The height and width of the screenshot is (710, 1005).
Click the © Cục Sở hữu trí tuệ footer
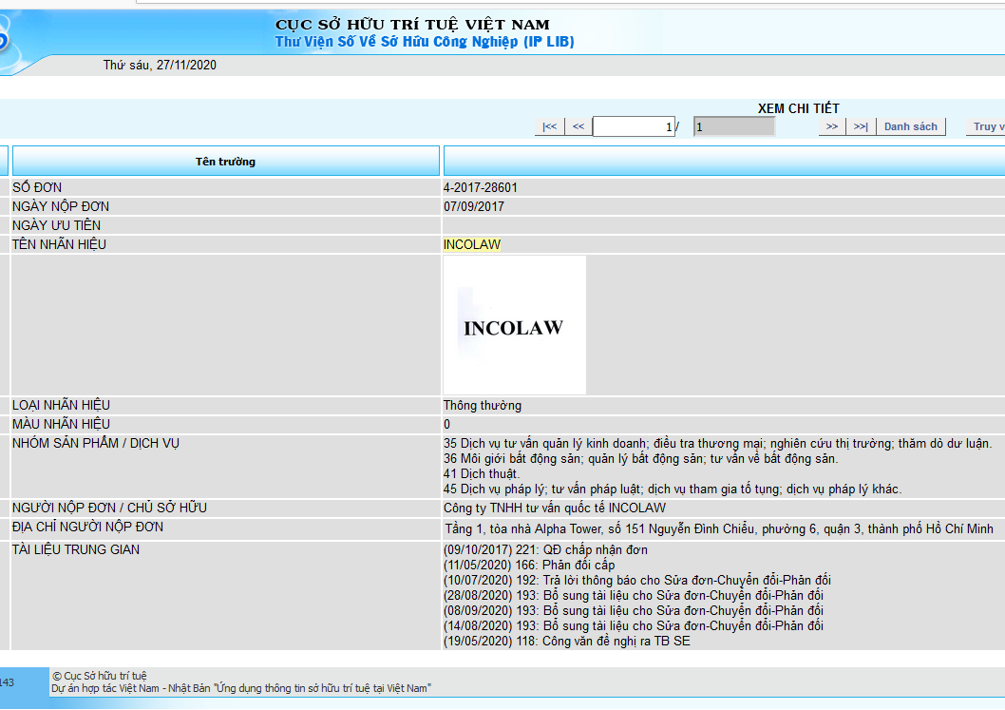(100, 676)
